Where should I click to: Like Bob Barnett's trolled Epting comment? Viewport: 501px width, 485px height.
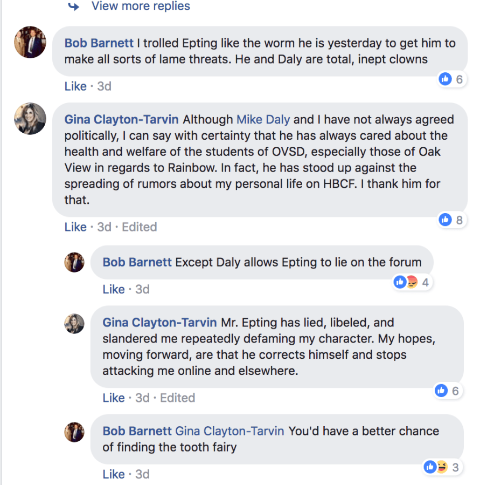tap(75, 86)
